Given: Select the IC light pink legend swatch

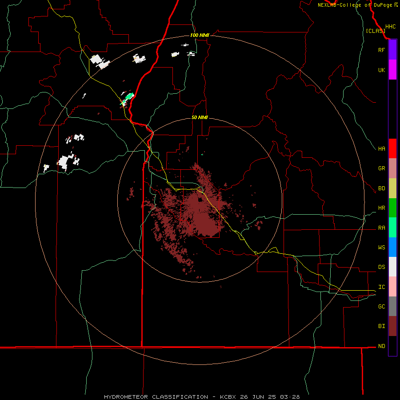Looking at the screenshot, I should 392,287.
